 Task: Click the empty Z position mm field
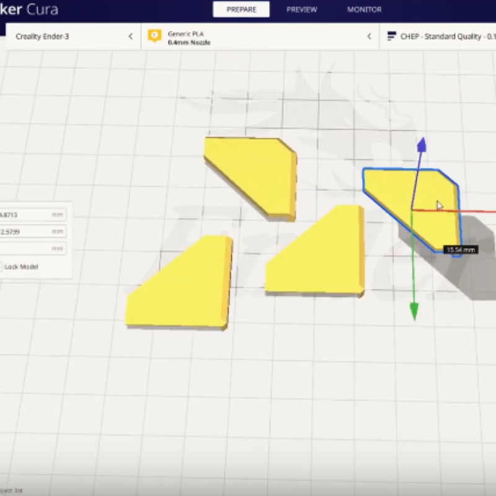(x=33, y=249)
